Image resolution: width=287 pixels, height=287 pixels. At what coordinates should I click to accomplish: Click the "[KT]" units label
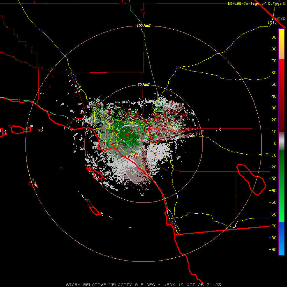tap(272, 22)
